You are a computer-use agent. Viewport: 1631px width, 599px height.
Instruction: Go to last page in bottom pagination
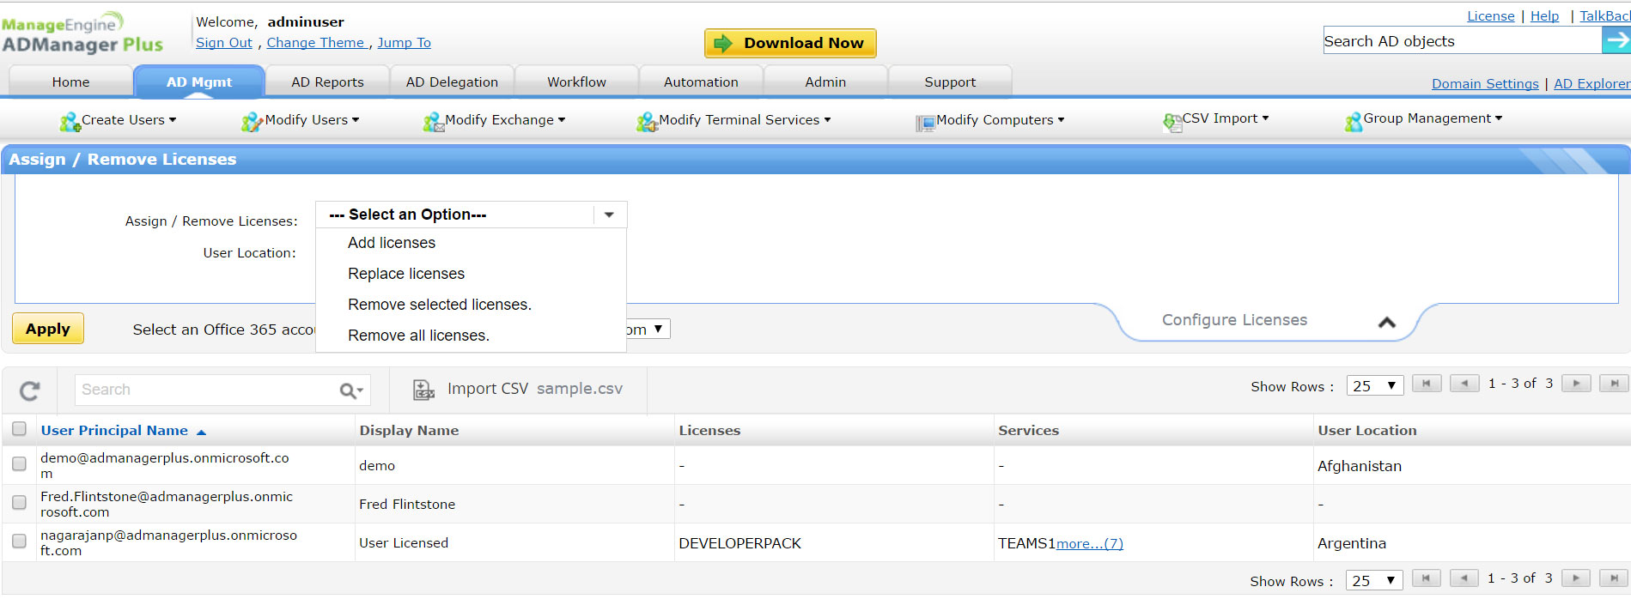point(1615,578)
